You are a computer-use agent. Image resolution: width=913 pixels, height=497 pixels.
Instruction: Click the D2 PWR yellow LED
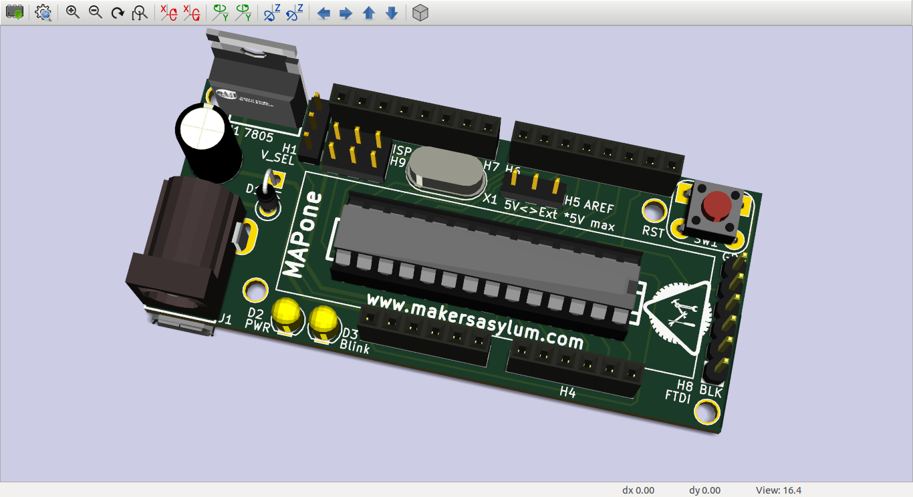click(287, 314)
